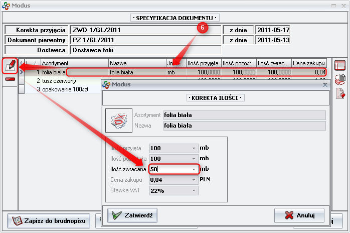Screen dimensions: 350x233
Task: Sort by the Asortyment column header
Action: tap(75, 63)
